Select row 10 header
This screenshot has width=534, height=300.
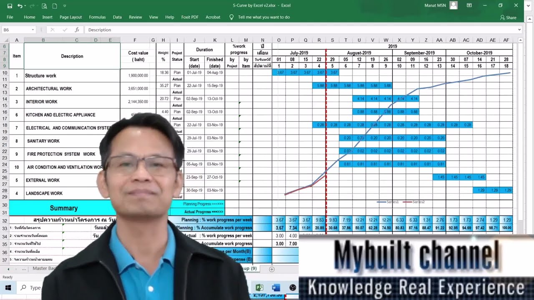tap(5, 72)
